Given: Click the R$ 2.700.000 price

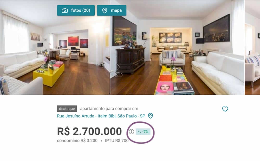Looking at the screenshot, I should click(89, 131).
